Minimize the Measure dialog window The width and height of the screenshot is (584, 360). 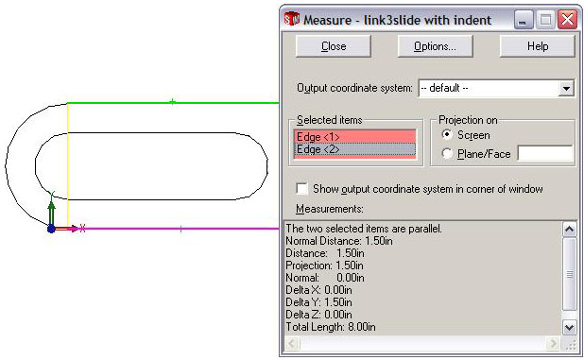point(523,19)
